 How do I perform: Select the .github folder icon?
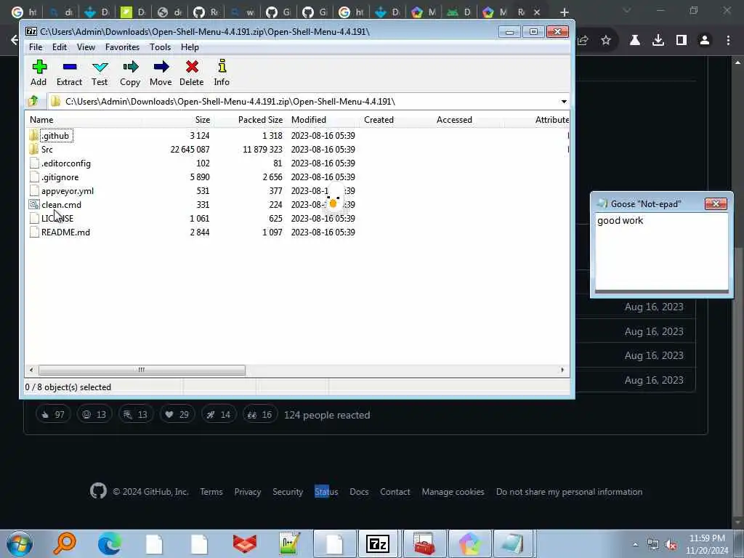point(33,136)
